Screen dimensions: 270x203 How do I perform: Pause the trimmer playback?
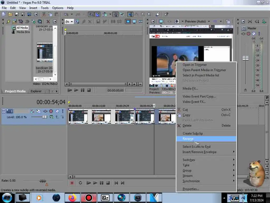point(83,90)
